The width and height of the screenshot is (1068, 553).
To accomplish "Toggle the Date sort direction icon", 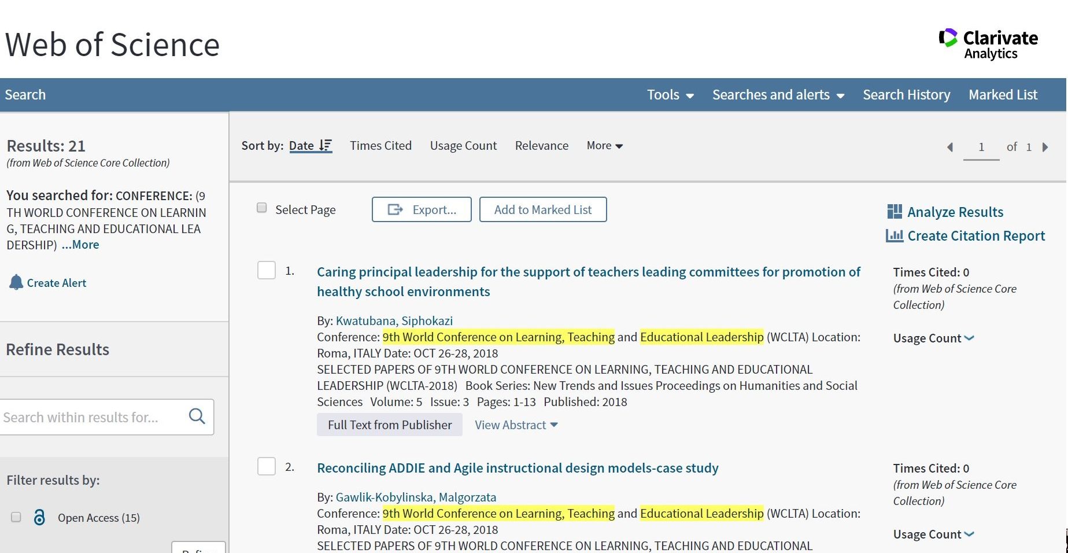I will tap(326, 145).
